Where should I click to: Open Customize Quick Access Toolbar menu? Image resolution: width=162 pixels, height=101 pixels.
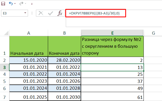32,4
